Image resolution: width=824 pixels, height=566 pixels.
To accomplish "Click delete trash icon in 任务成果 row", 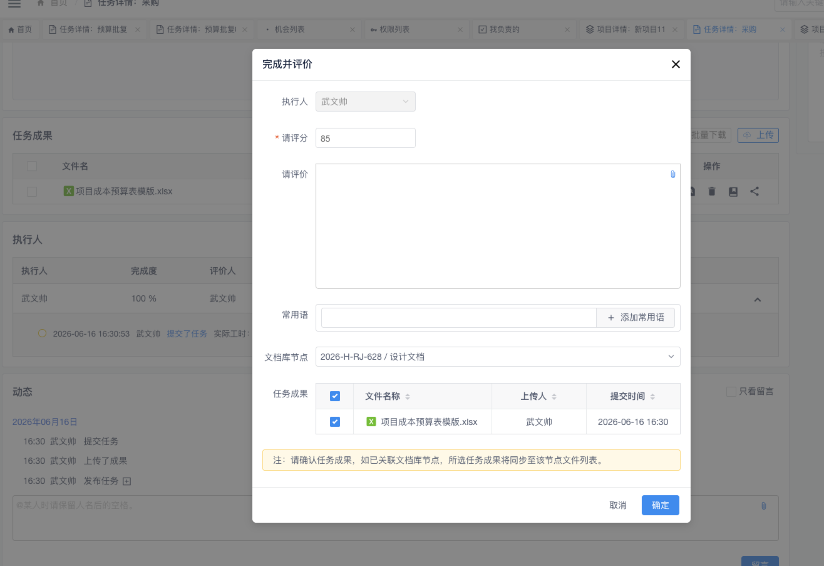I will pyautogui.click(x=712, y=191).
